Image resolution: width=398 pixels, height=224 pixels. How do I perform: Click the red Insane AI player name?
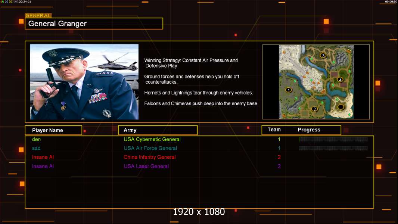pyautogui.click(x=43, y=157)
